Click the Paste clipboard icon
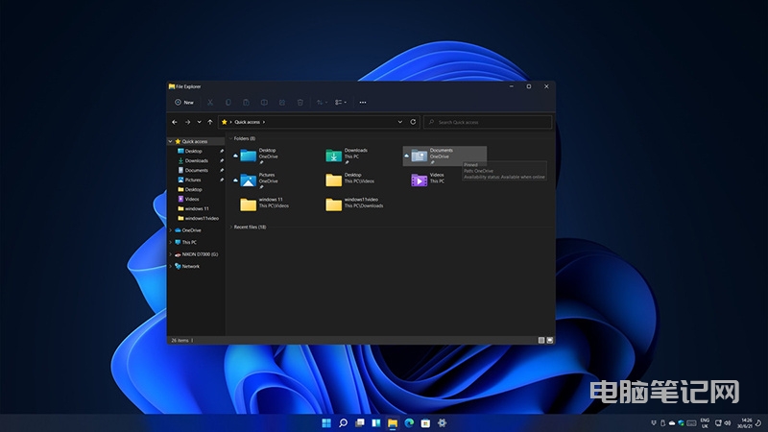Viewport: 768px width, 432px height. (x=246, y=103)
